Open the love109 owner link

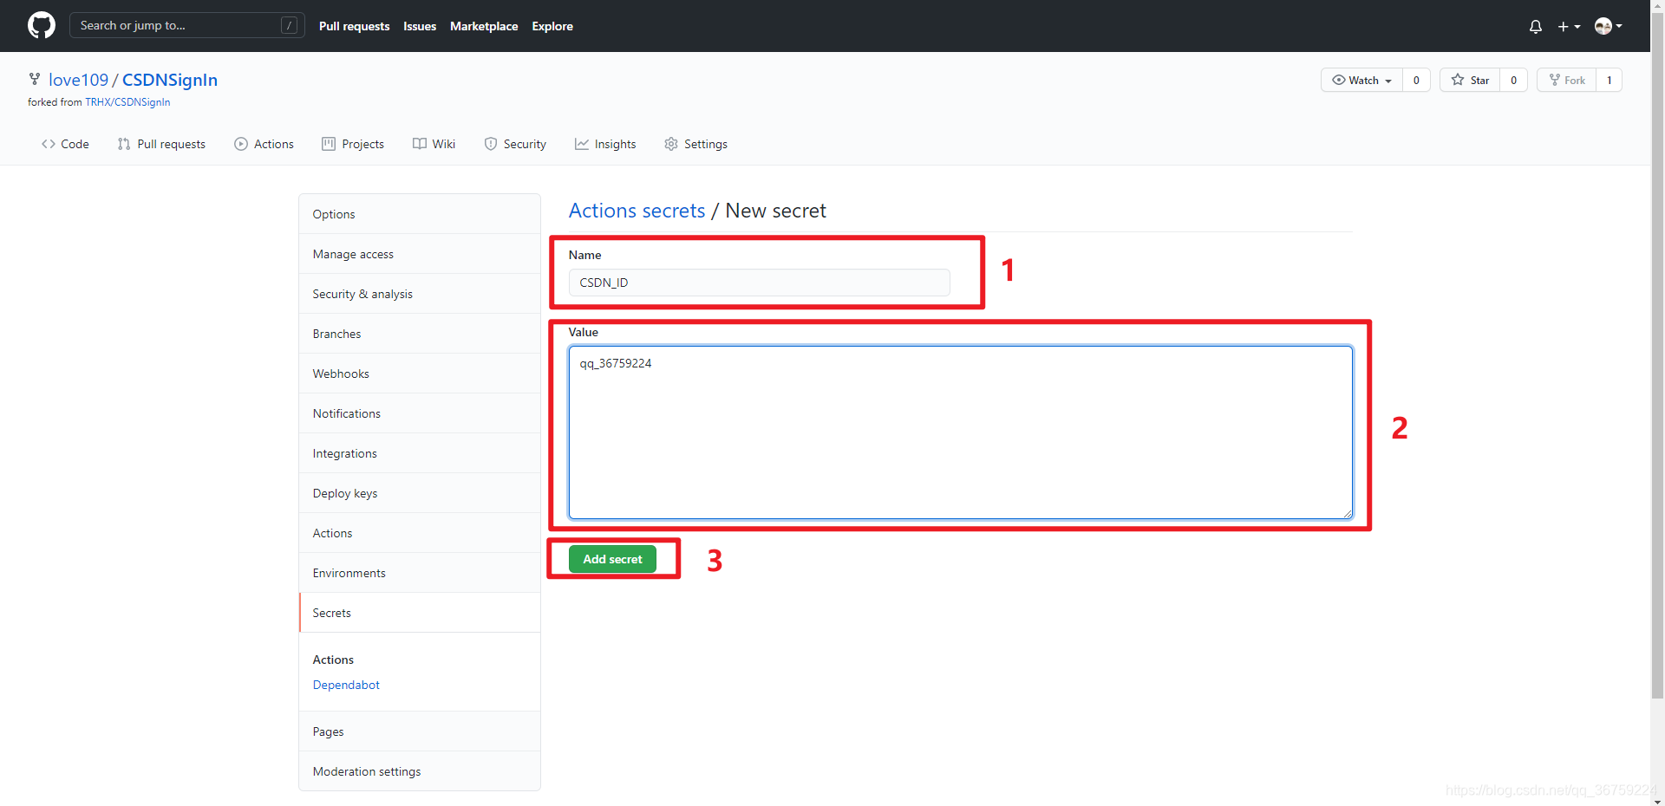tap(78, 80)
